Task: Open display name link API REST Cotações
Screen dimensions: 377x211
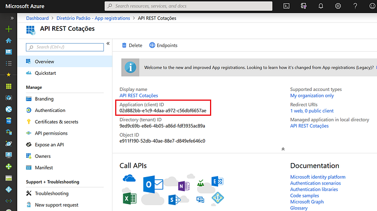Action: 139,96
